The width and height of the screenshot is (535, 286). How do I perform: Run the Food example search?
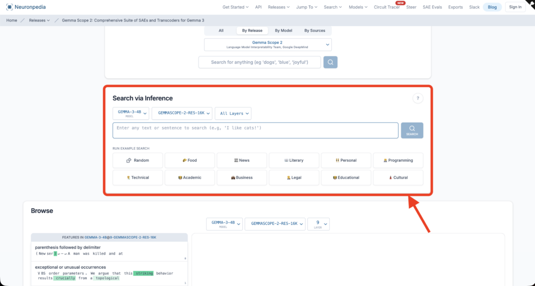[189, 160]
